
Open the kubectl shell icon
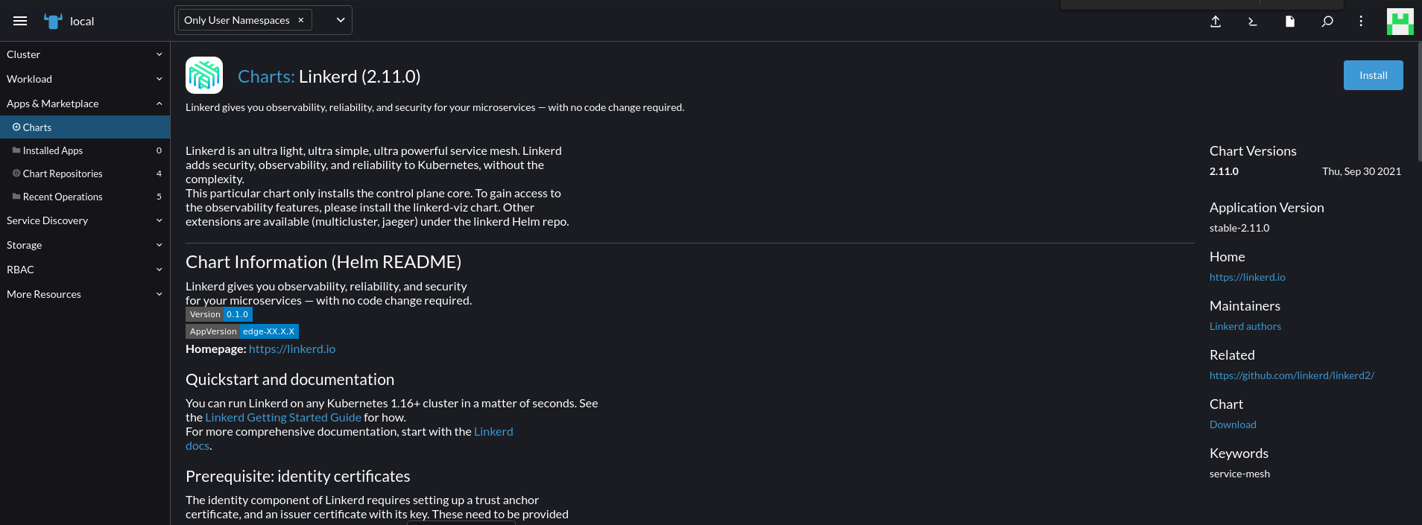1253,22
